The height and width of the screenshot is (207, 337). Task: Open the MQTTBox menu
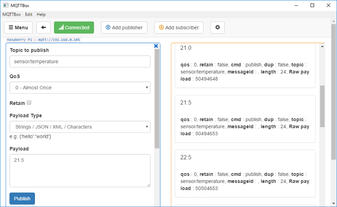click(x=11, y=14)
